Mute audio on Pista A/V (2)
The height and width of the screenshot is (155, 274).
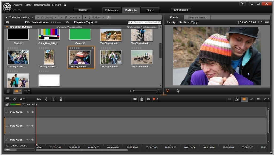pos(33,126)
